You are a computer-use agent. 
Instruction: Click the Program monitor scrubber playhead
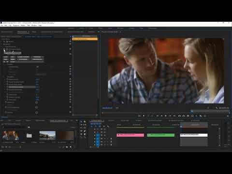pos(192,111)
